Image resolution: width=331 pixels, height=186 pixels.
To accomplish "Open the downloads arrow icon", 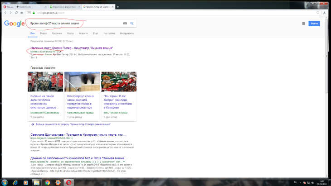I will coord(325,13).
